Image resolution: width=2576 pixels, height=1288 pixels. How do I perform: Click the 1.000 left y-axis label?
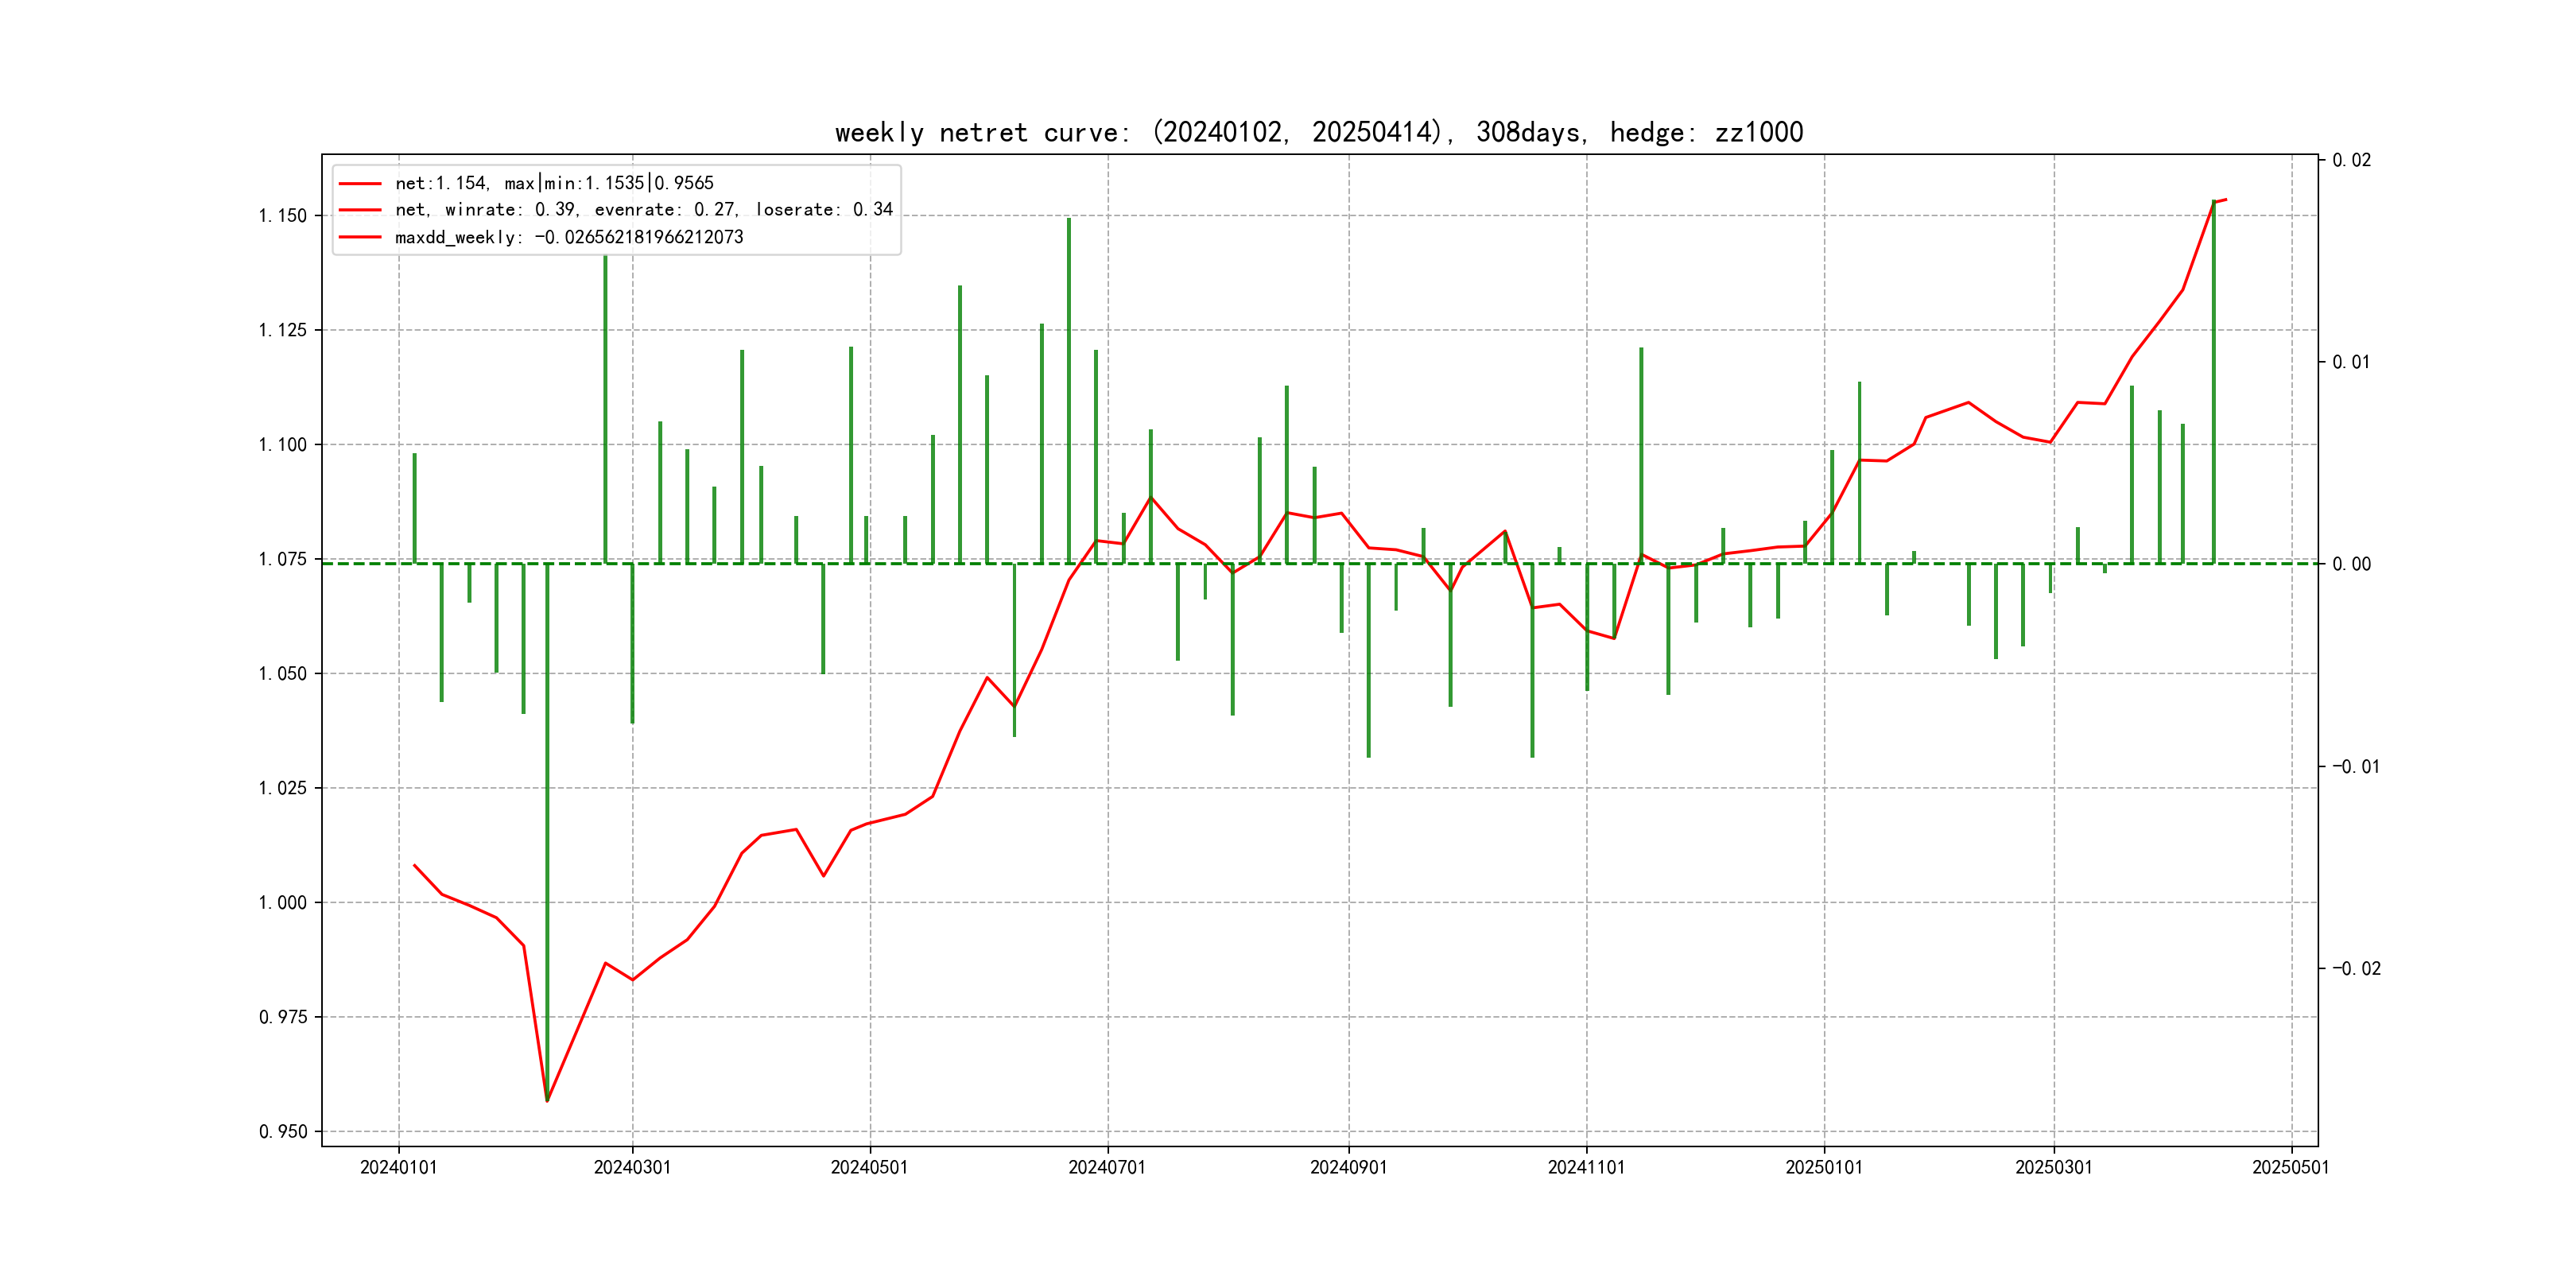coord(283,903)
